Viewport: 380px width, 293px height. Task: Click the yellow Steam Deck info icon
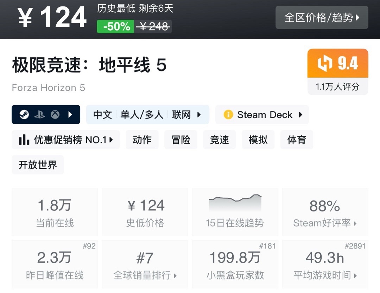(x=228, y=114)
